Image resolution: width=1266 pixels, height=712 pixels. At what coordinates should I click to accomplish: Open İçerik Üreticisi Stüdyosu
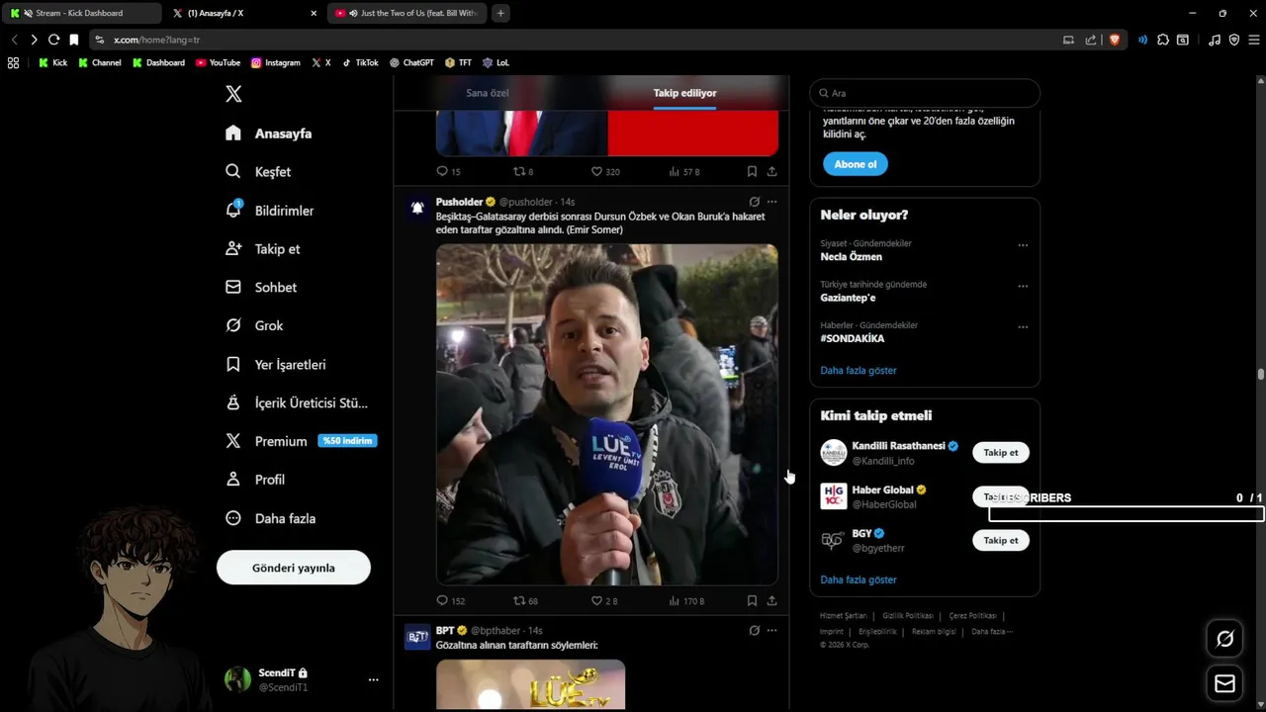(296, 403)
